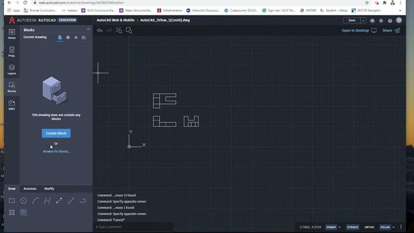
Task: Toggle POLAR in status bar
Action: [x=385, y=227]
